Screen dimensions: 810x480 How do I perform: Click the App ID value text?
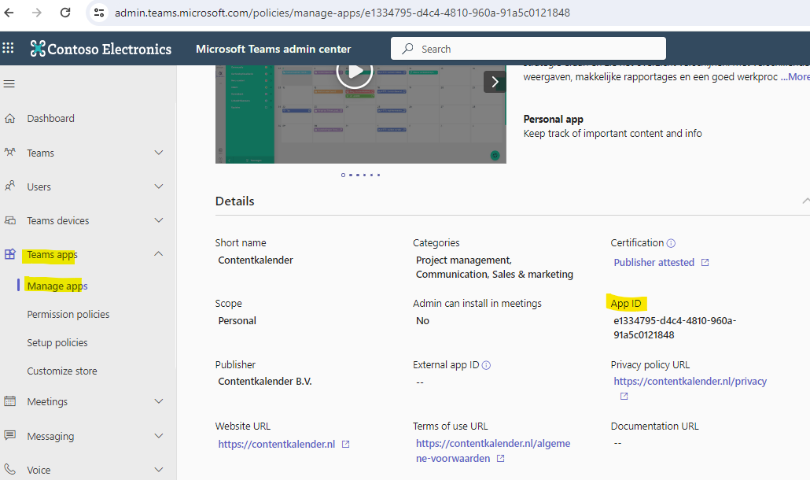(x=675, y=327)
